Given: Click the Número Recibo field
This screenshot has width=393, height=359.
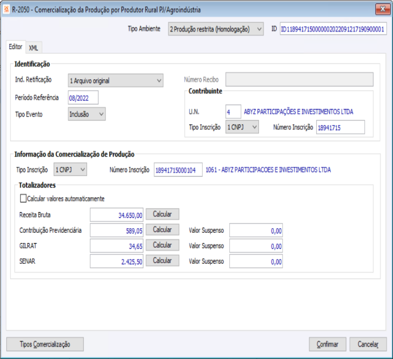Looking at the screenshot, I should coord(299,80).
